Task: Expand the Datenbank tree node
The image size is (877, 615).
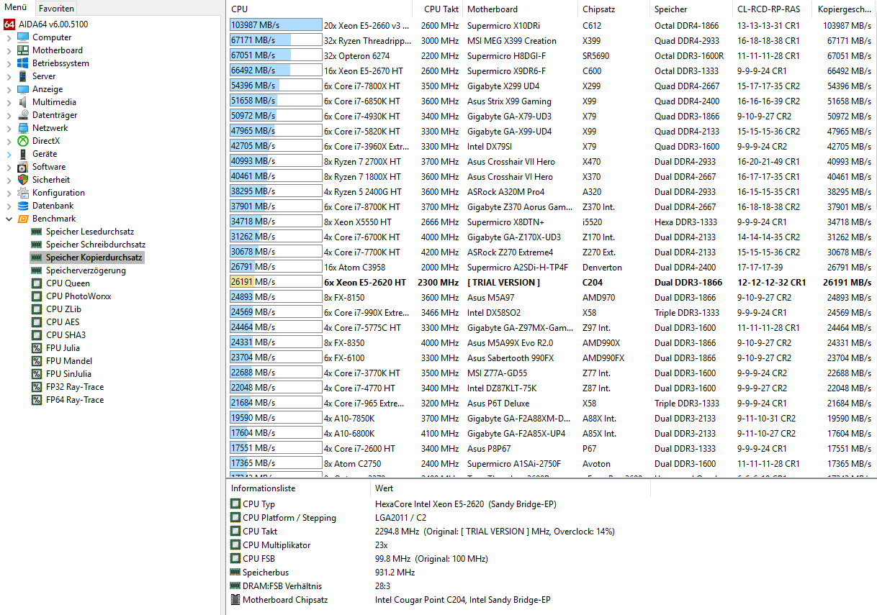Action: click(9, 206)
